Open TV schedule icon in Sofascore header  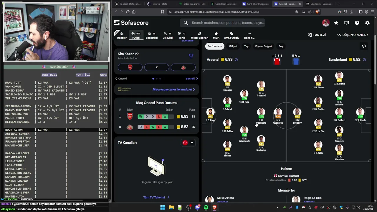coord(347,23)
